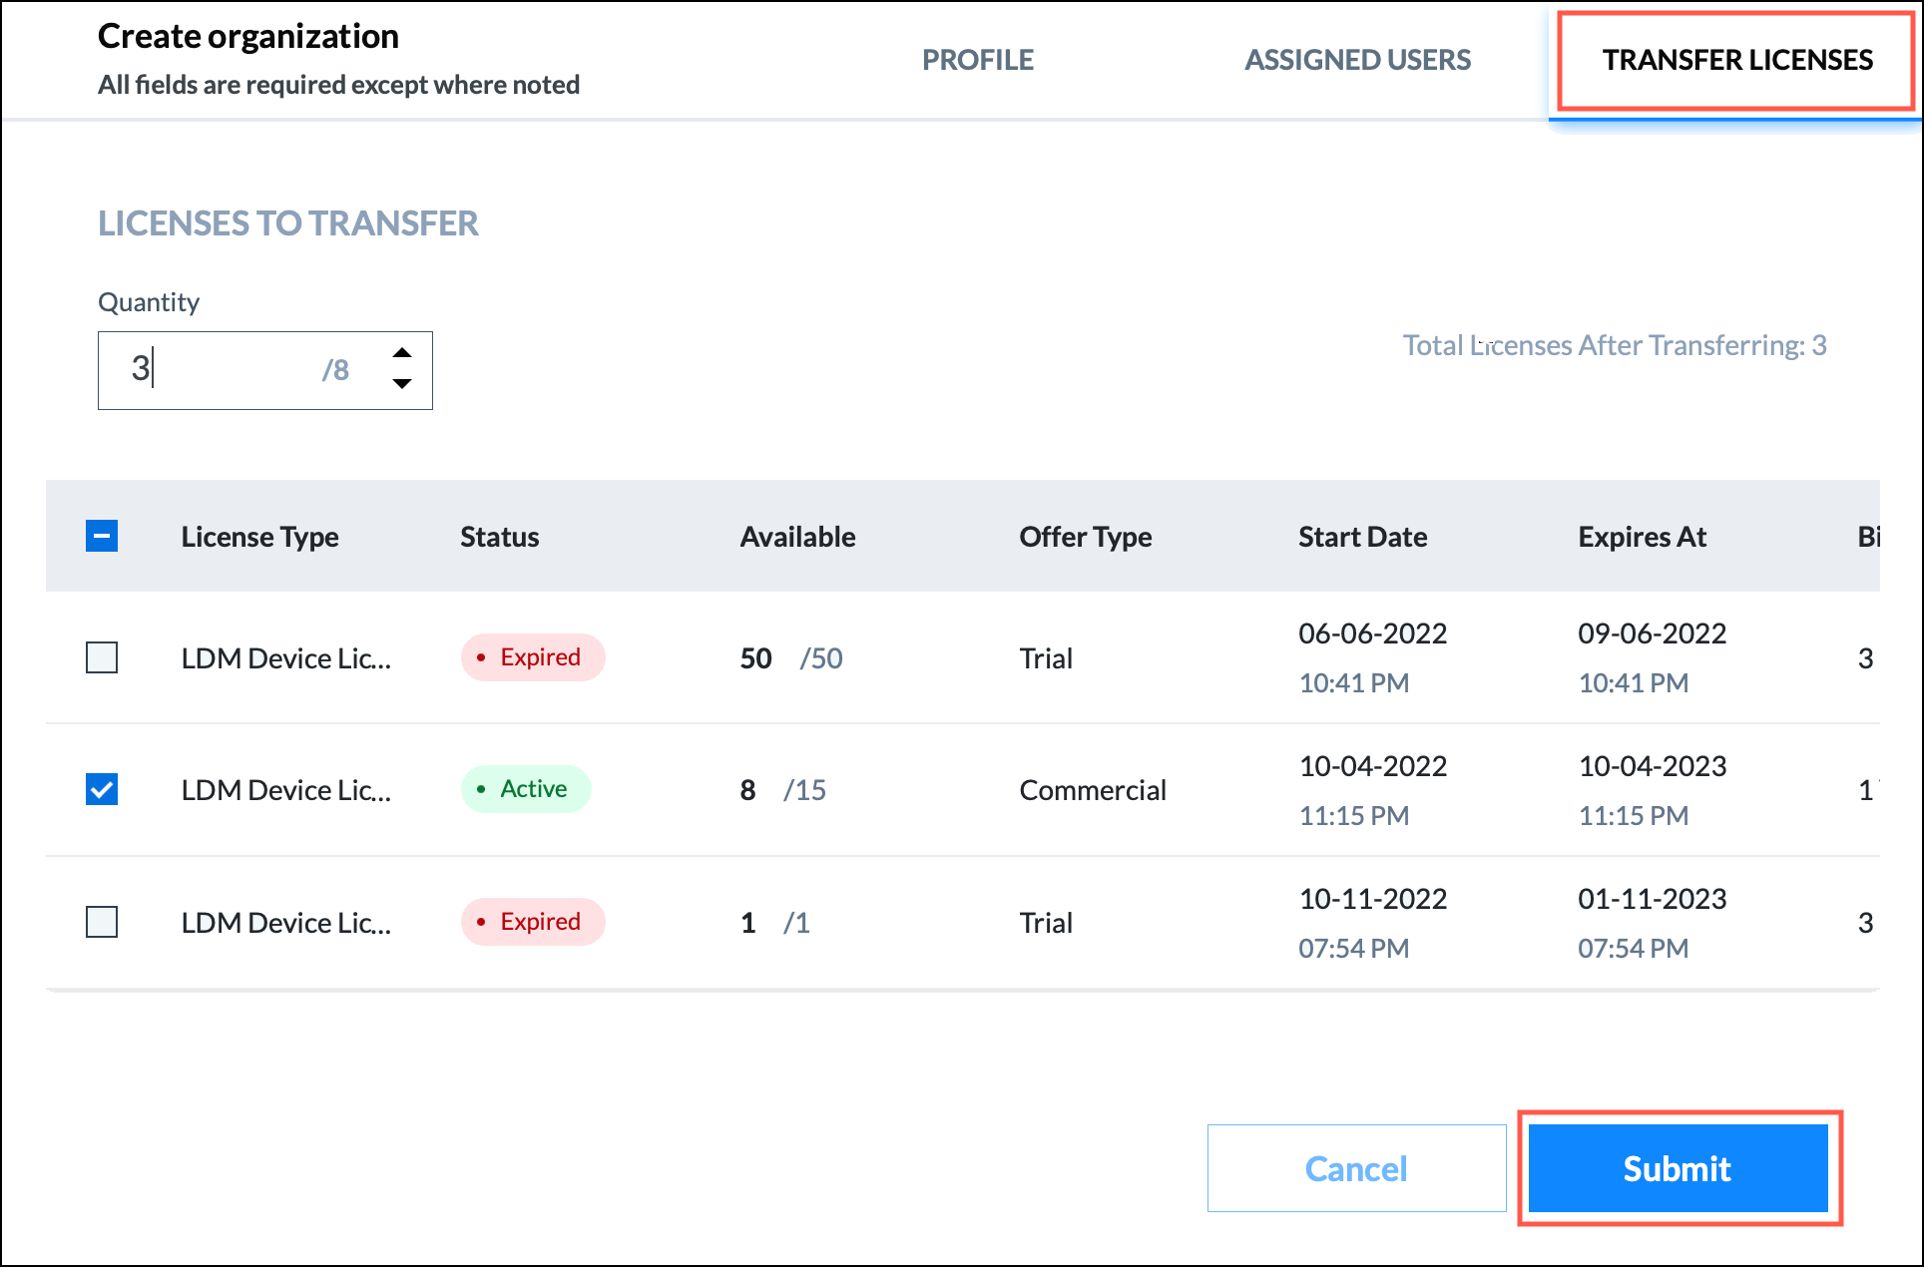
Task: Click the Expires At column header
Action: tap(1642, 537)
